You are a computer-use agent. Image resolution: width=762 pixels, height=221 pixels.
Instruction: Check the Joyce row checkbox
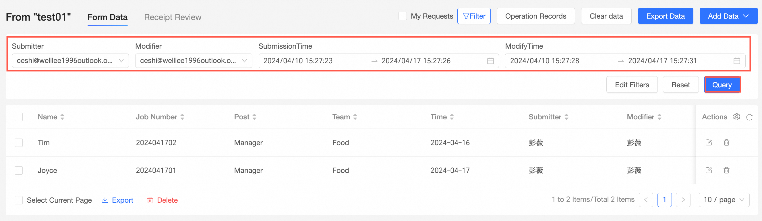[x=19, y=171]
